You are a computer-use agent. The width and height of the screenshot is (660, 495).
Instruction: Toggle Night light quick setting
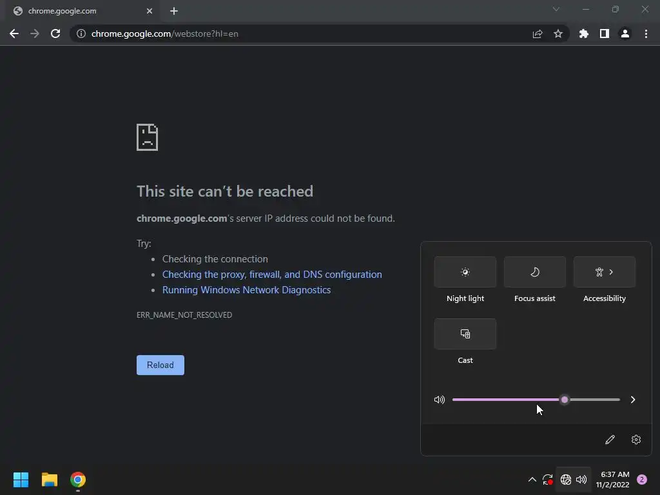465,272
